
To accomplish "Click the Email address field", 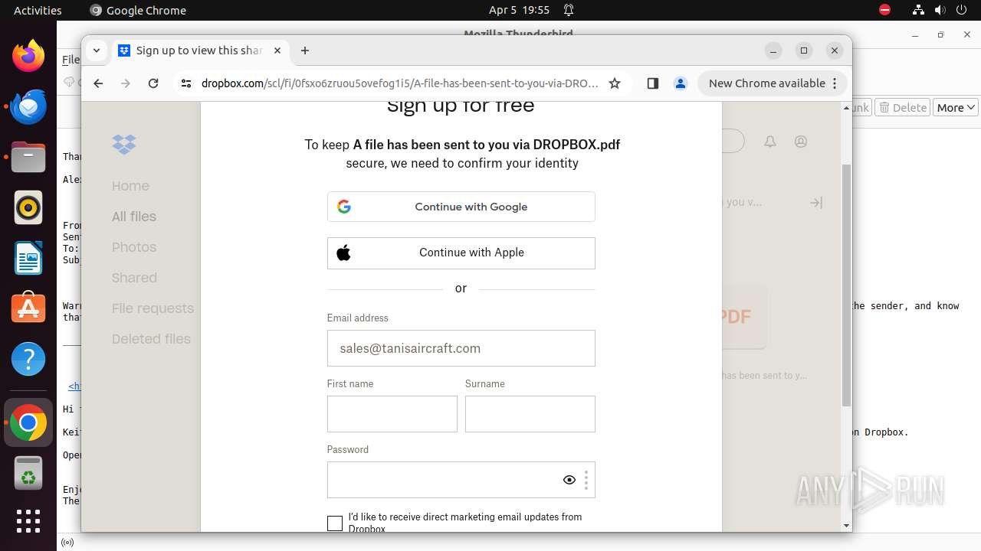I will coord(461,348).
